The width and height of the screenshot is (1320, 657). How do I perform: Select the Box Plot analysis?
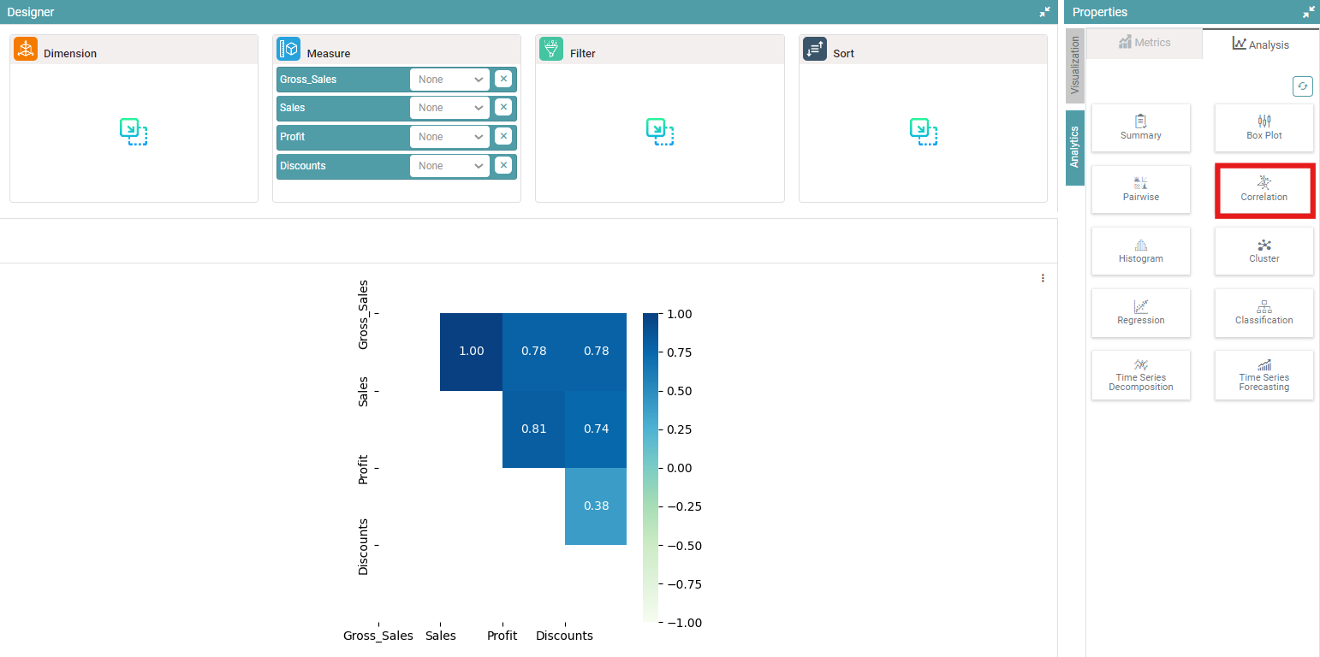(1264, 128)
